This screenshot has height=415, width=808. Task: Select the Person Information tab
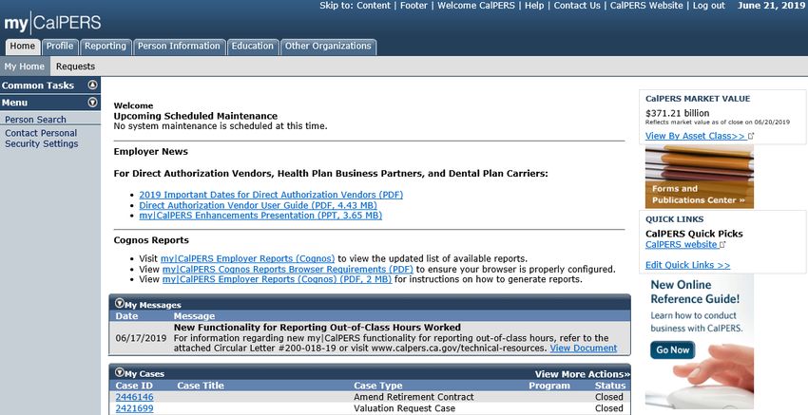[x=179, y=47]
